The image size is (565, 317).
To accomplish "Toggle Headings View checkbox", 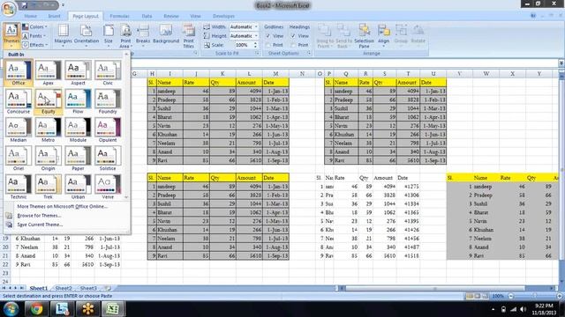I will pos(293,36).
